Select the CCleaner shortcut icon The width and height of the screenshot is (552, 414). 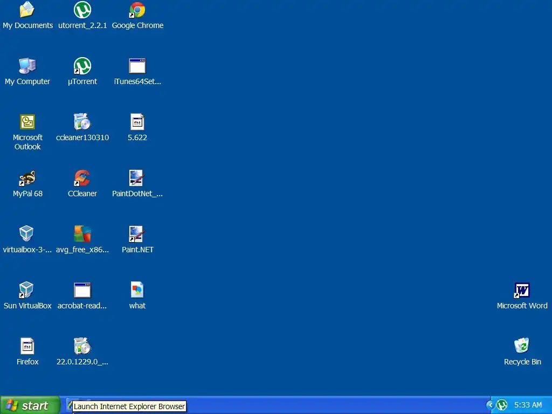tap(82, 178)
